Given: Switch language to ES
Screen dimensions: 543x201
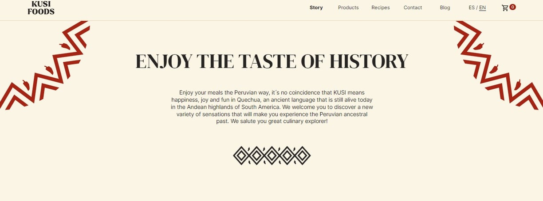Looking at the screenshot, I should pos(472,8).
